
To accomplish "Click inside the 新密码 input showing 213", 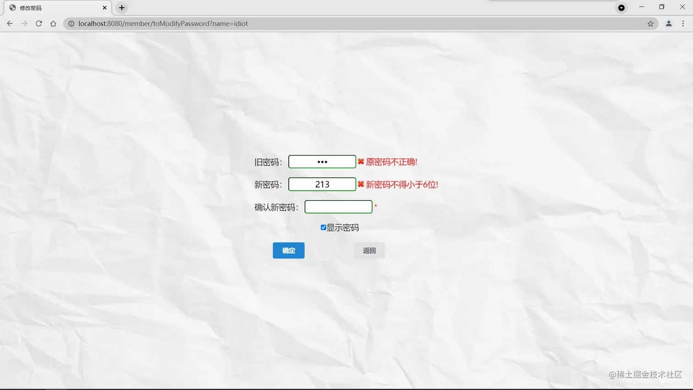I will tap(322, 184).
